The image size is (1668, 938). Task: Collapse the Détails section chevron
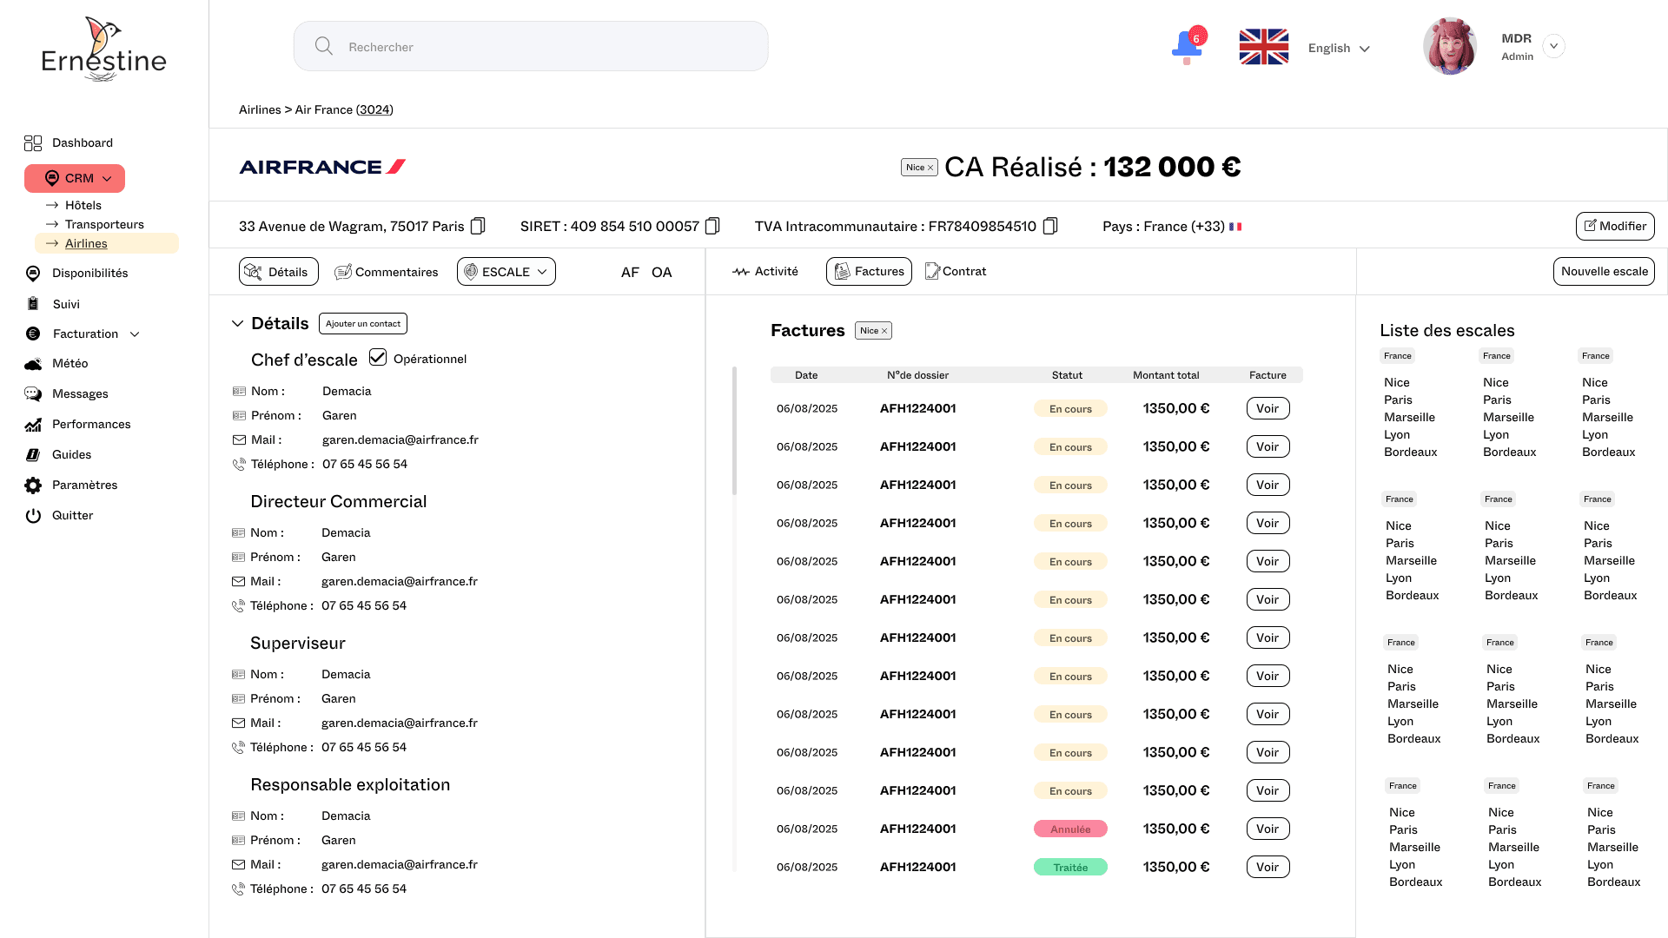(237, 323)
